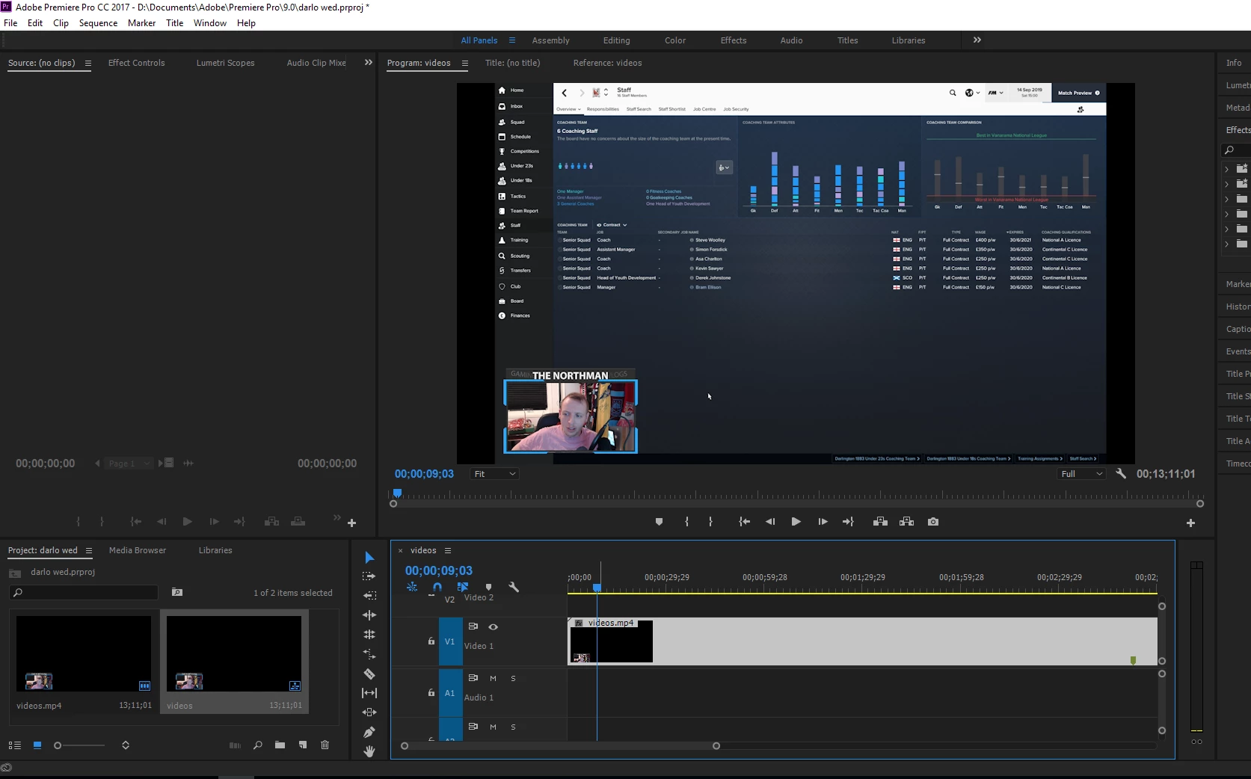The image size is (1251, 779).
Task: Open Program Monitor button editor plus
Action: (1190, 523)
